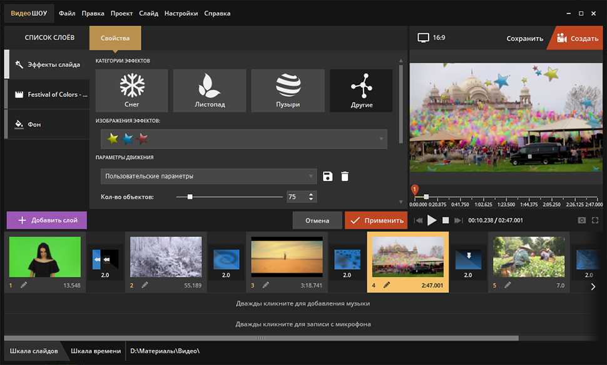Select the Другие effects category

click(361, 91)
